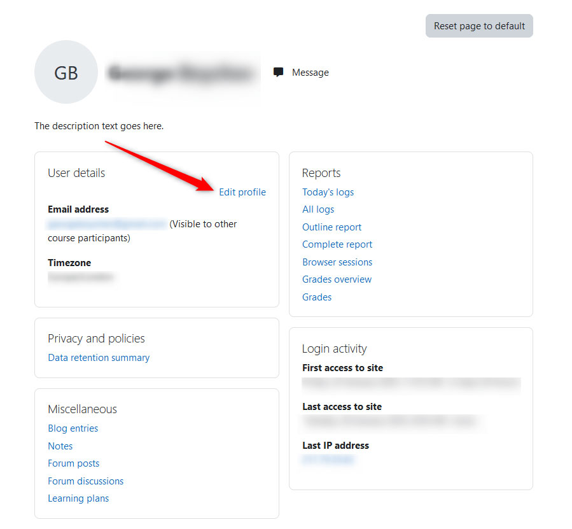Open the Outline report

pyautogui.click(x=331, y=227)
